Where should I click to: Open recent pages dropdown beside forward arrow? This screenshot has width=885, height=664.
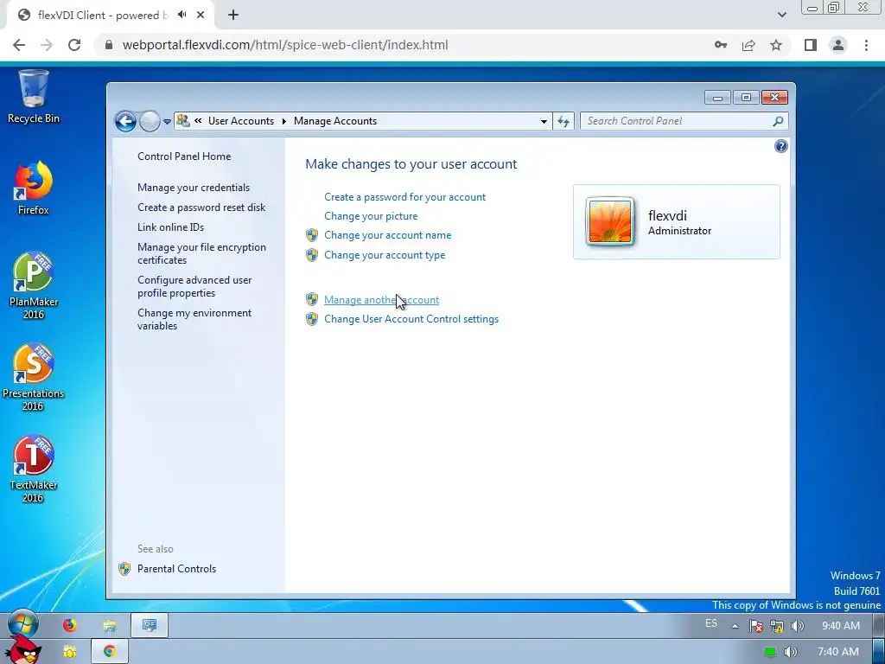point(167,121)
